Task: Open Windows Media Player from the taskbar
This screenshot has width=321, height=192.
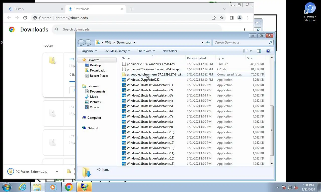Action: 53,187
